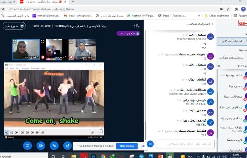Viewport: 247px width, 158px height.
Task: Click the chat message 'ME ME PLEASE'
Action: pyautogui.click(x=196, y=104)
